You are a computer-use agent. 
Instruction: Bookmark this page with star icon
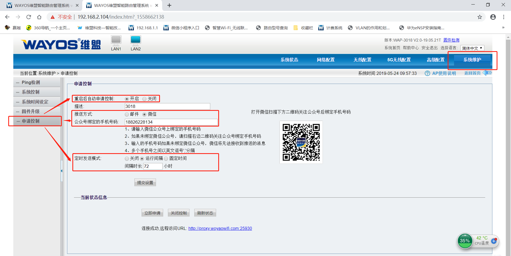click(x=480, y=17)
